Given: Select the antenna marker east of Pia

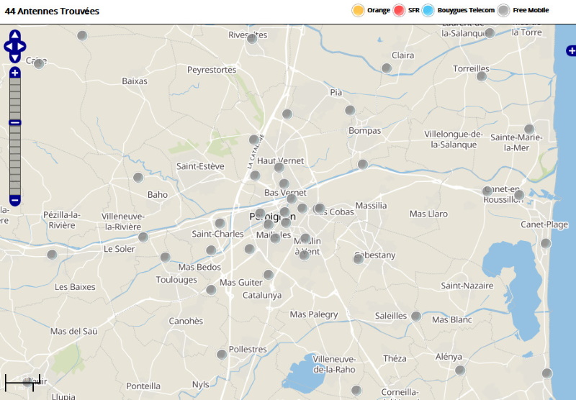Looking at the screenshot, I should [350, 110].
